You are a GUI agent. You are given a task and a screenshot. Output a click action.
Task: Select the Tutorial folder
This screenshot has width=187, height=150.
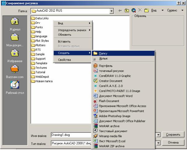point(38,72)
